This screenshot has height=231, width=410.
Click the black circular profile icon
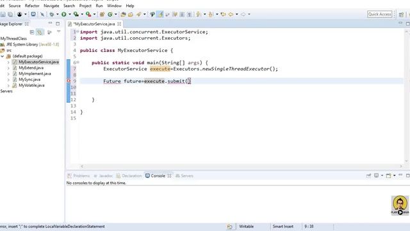(x=20, y=14)
